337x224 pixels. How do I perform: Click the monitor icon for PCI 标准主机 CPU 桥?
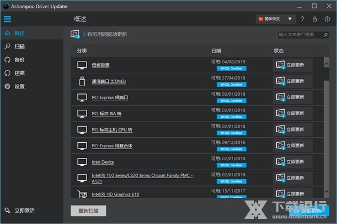[x=82, y=130]
